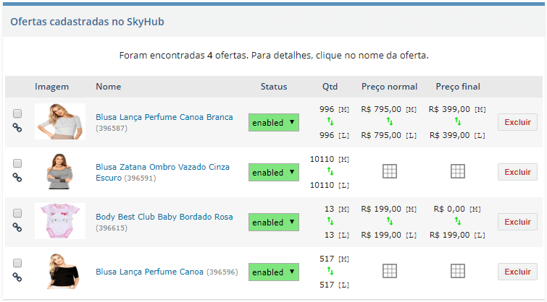Open price grid icon in Preço normal for Blusa Zatana
547x302 pixels.
390,171
